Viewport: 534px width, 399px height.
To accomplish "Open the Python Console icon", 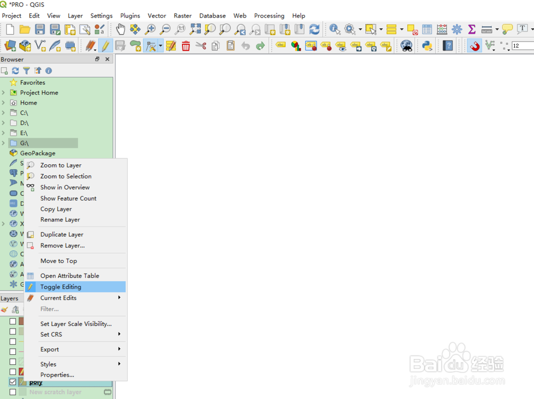I will 427,45.
